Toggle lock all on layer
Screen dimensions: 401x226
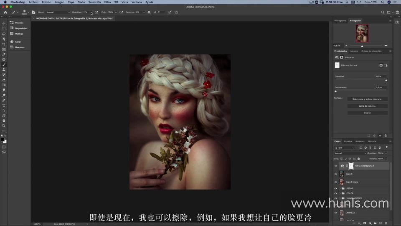pos(358,159)
